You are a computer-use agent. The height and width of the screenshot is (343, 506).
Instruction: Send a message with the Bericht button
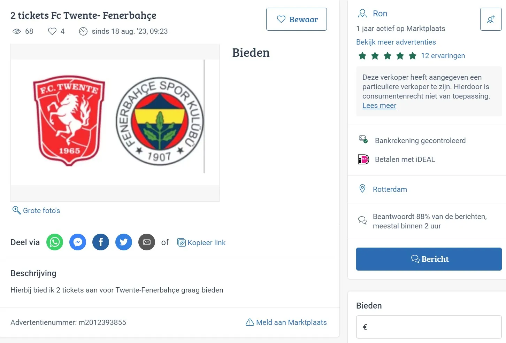pos(428,259)
